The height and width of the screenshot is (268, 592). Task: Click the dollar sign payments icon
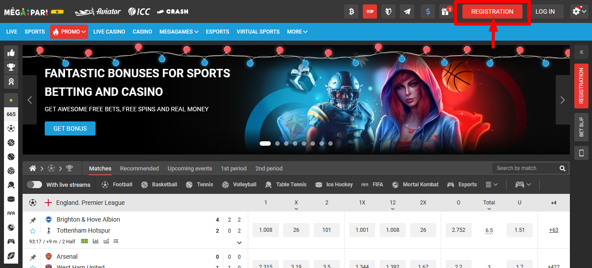(428, 11)
